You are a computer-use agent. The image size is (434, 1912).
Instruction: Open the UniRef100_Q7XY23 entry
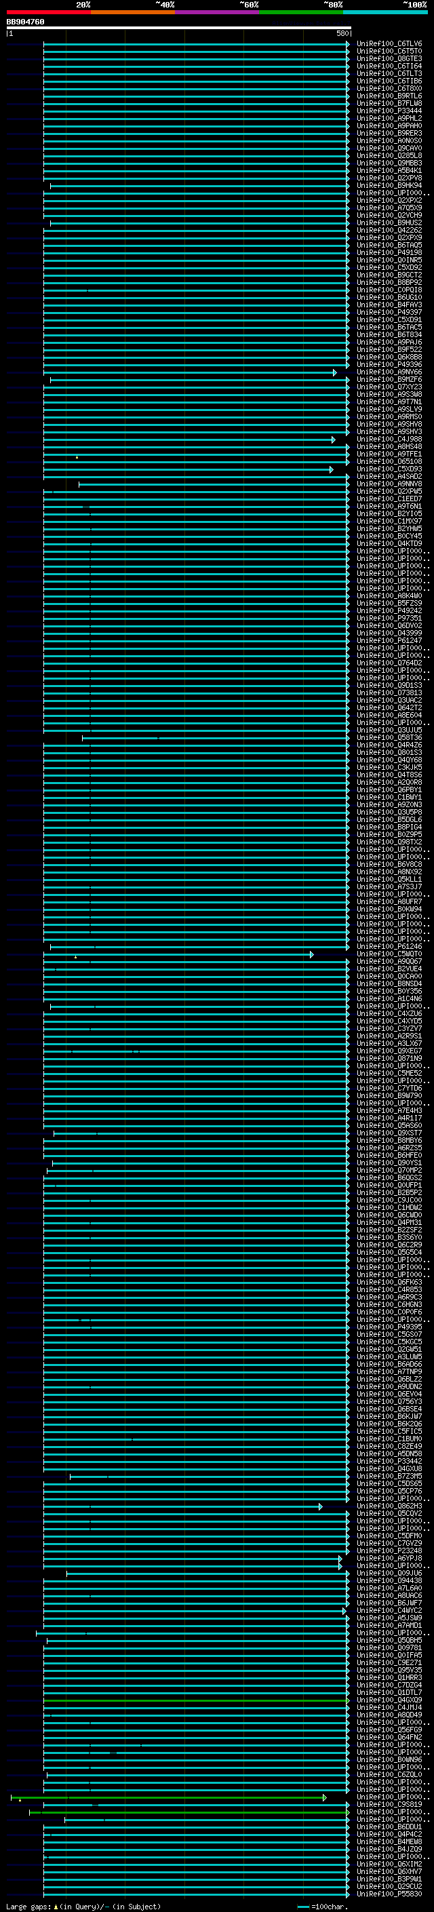pyautogui.click(x=389, y=387)
